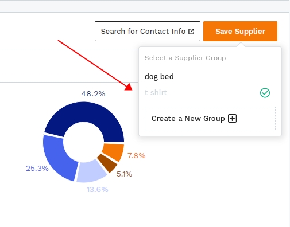Open Search for Contact Info

(x=148, y=31)
